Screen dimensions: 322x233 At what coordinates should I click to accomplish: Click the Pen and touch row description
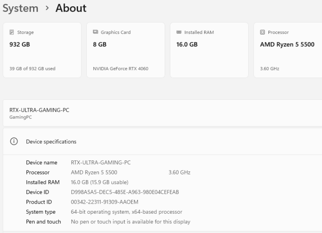click(x=130, y=222)
